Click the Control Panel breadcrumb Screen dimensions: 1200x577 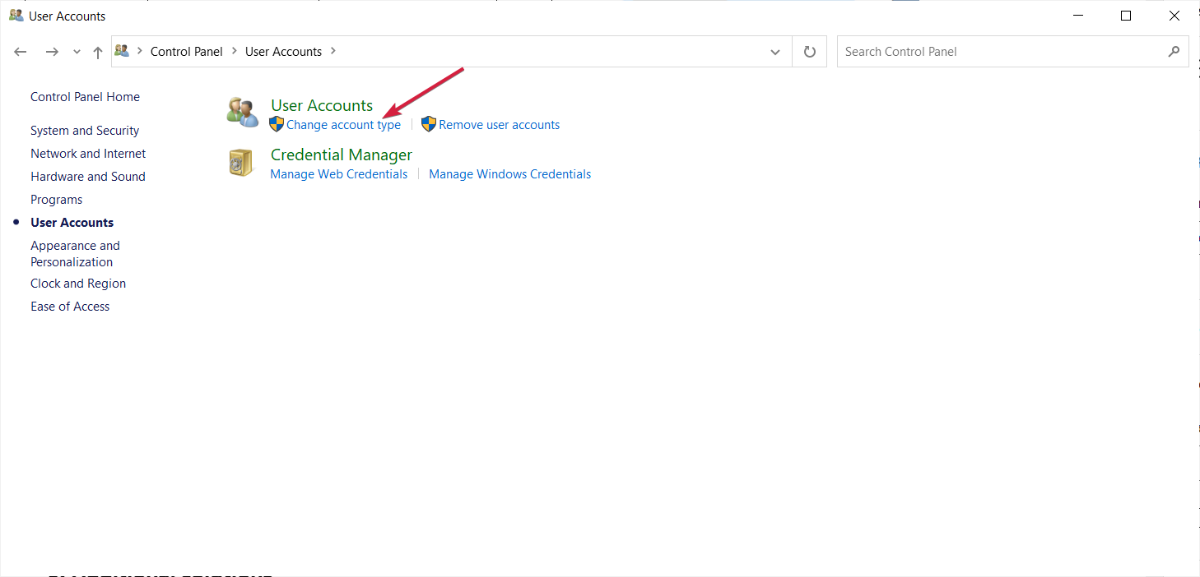[187, 51]
